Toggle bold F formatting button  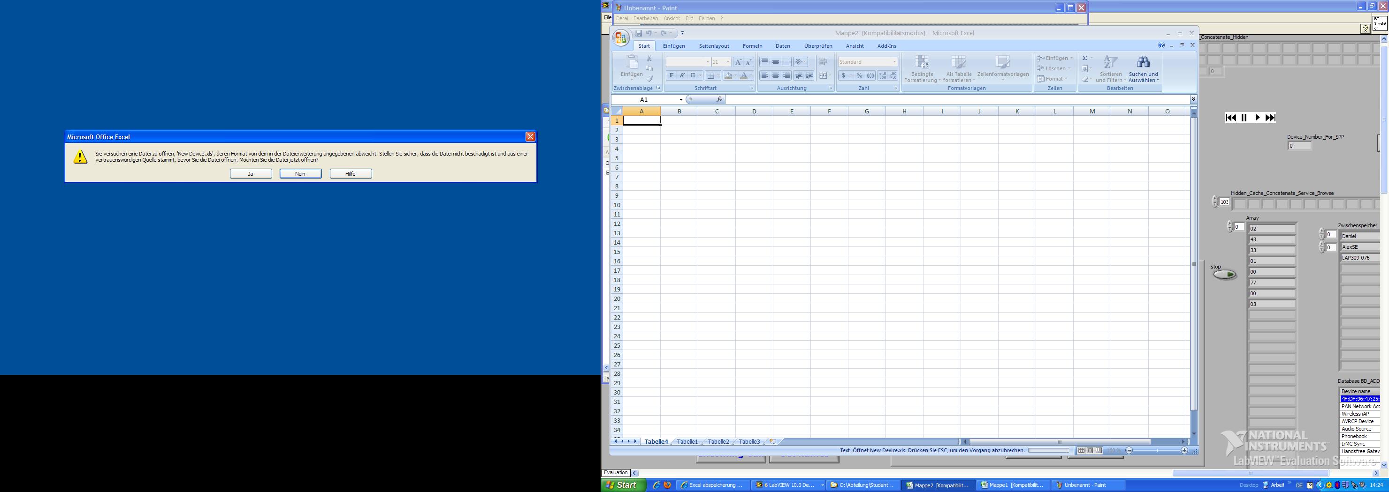click(x=672, y=76)
